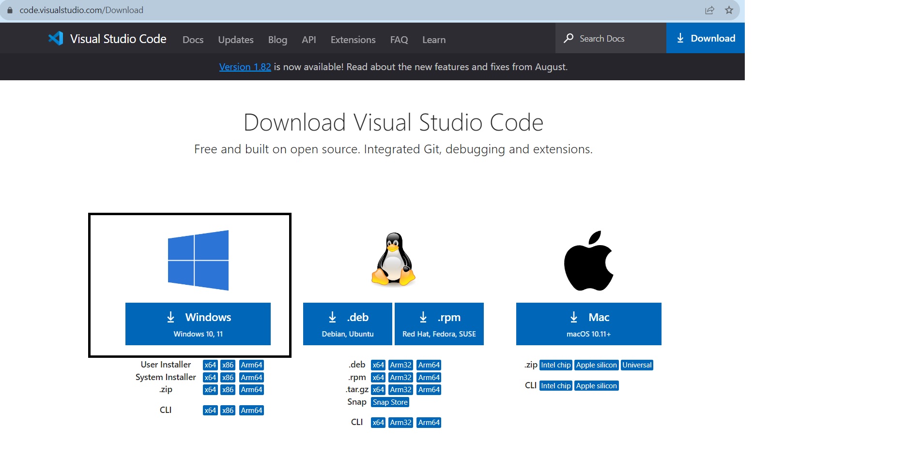Select Arm64 for Linux CLI
The image size is (908, 455).
(429, 423)
